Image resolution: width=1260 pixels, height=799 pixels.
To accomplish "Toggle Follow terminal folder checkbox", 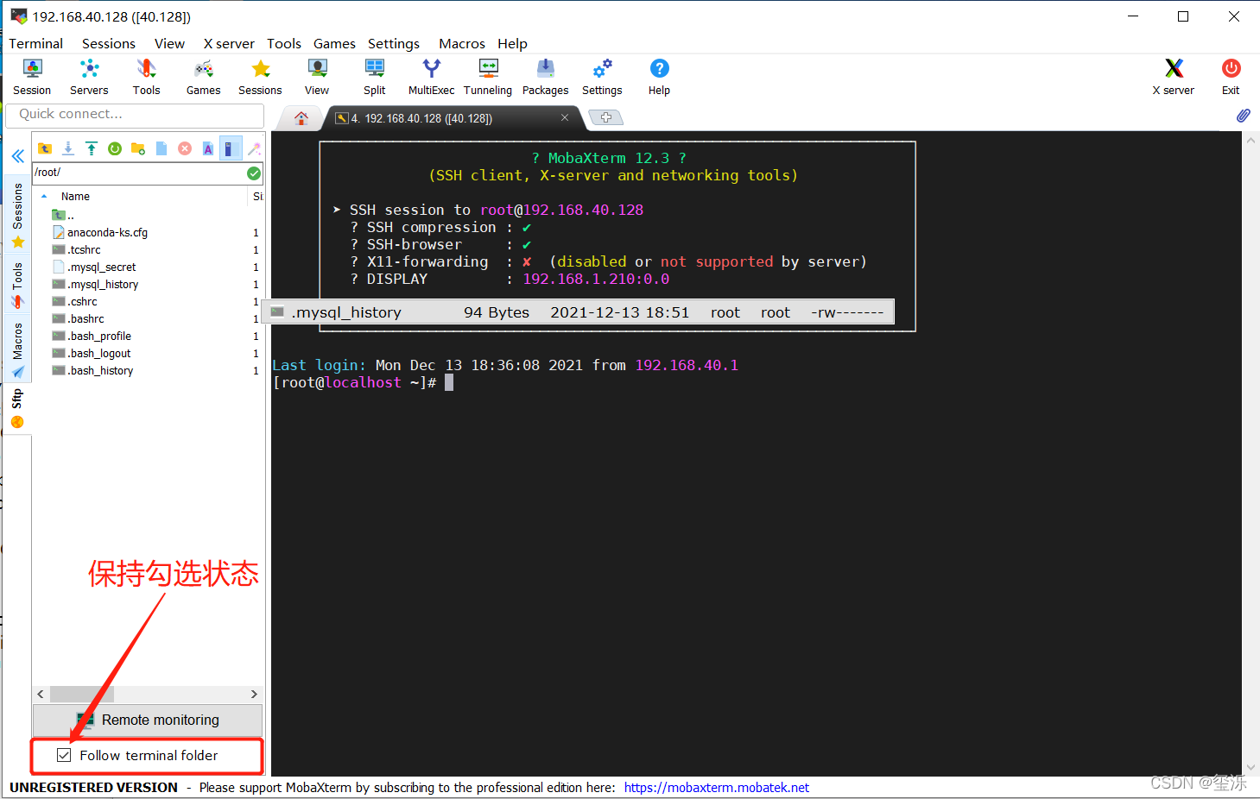I will [x=64, y=755].
